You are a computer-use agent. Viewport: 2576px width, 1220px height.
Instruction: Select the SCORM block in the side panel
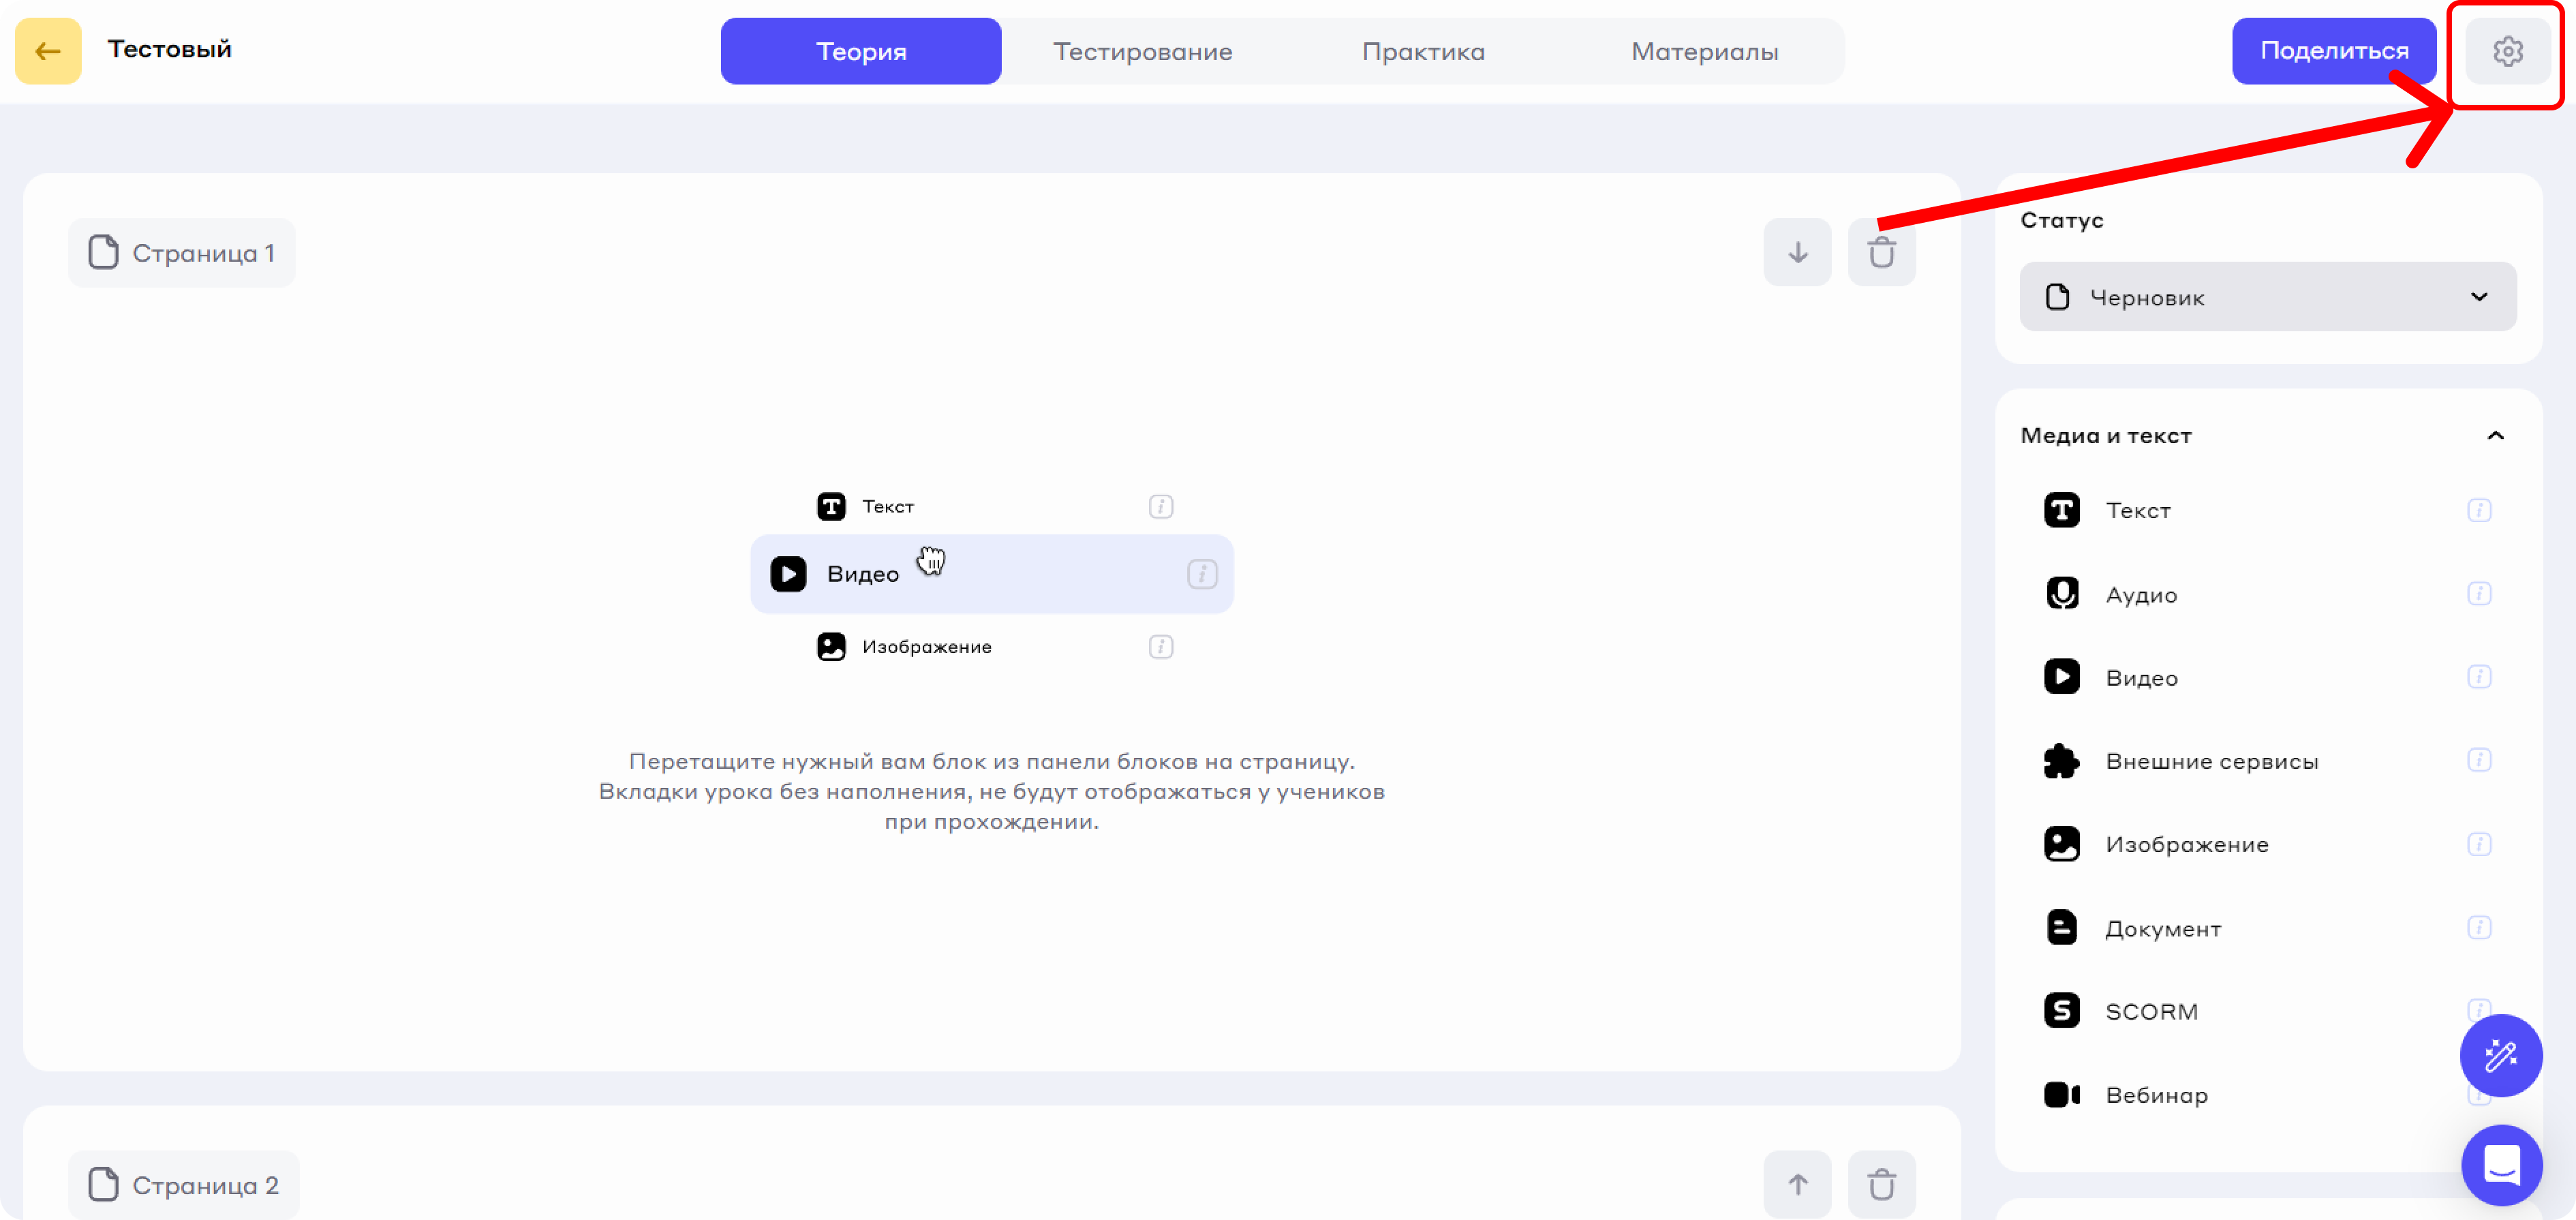[x=2150, y=1011]
